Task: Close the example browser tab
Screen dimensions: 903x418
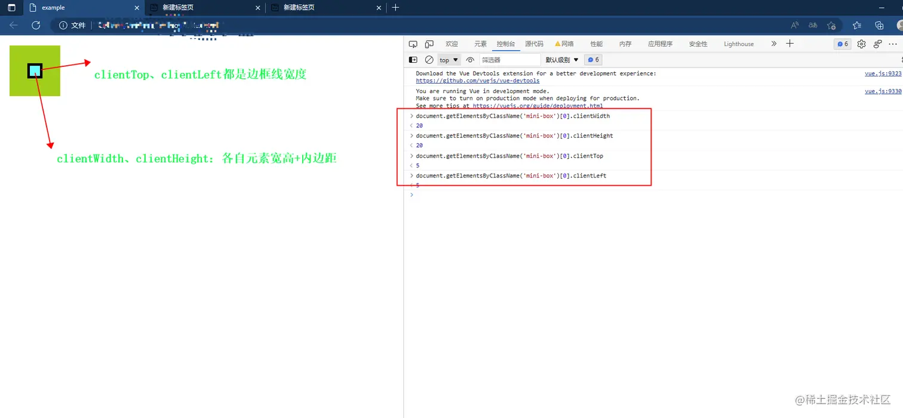Action: 137,8
